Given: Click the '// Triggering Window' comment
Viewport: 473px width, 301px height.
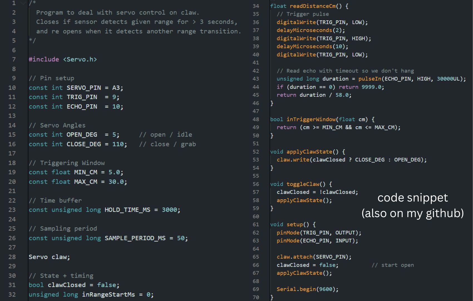Looking at the screenshot, I should (67, 163).
